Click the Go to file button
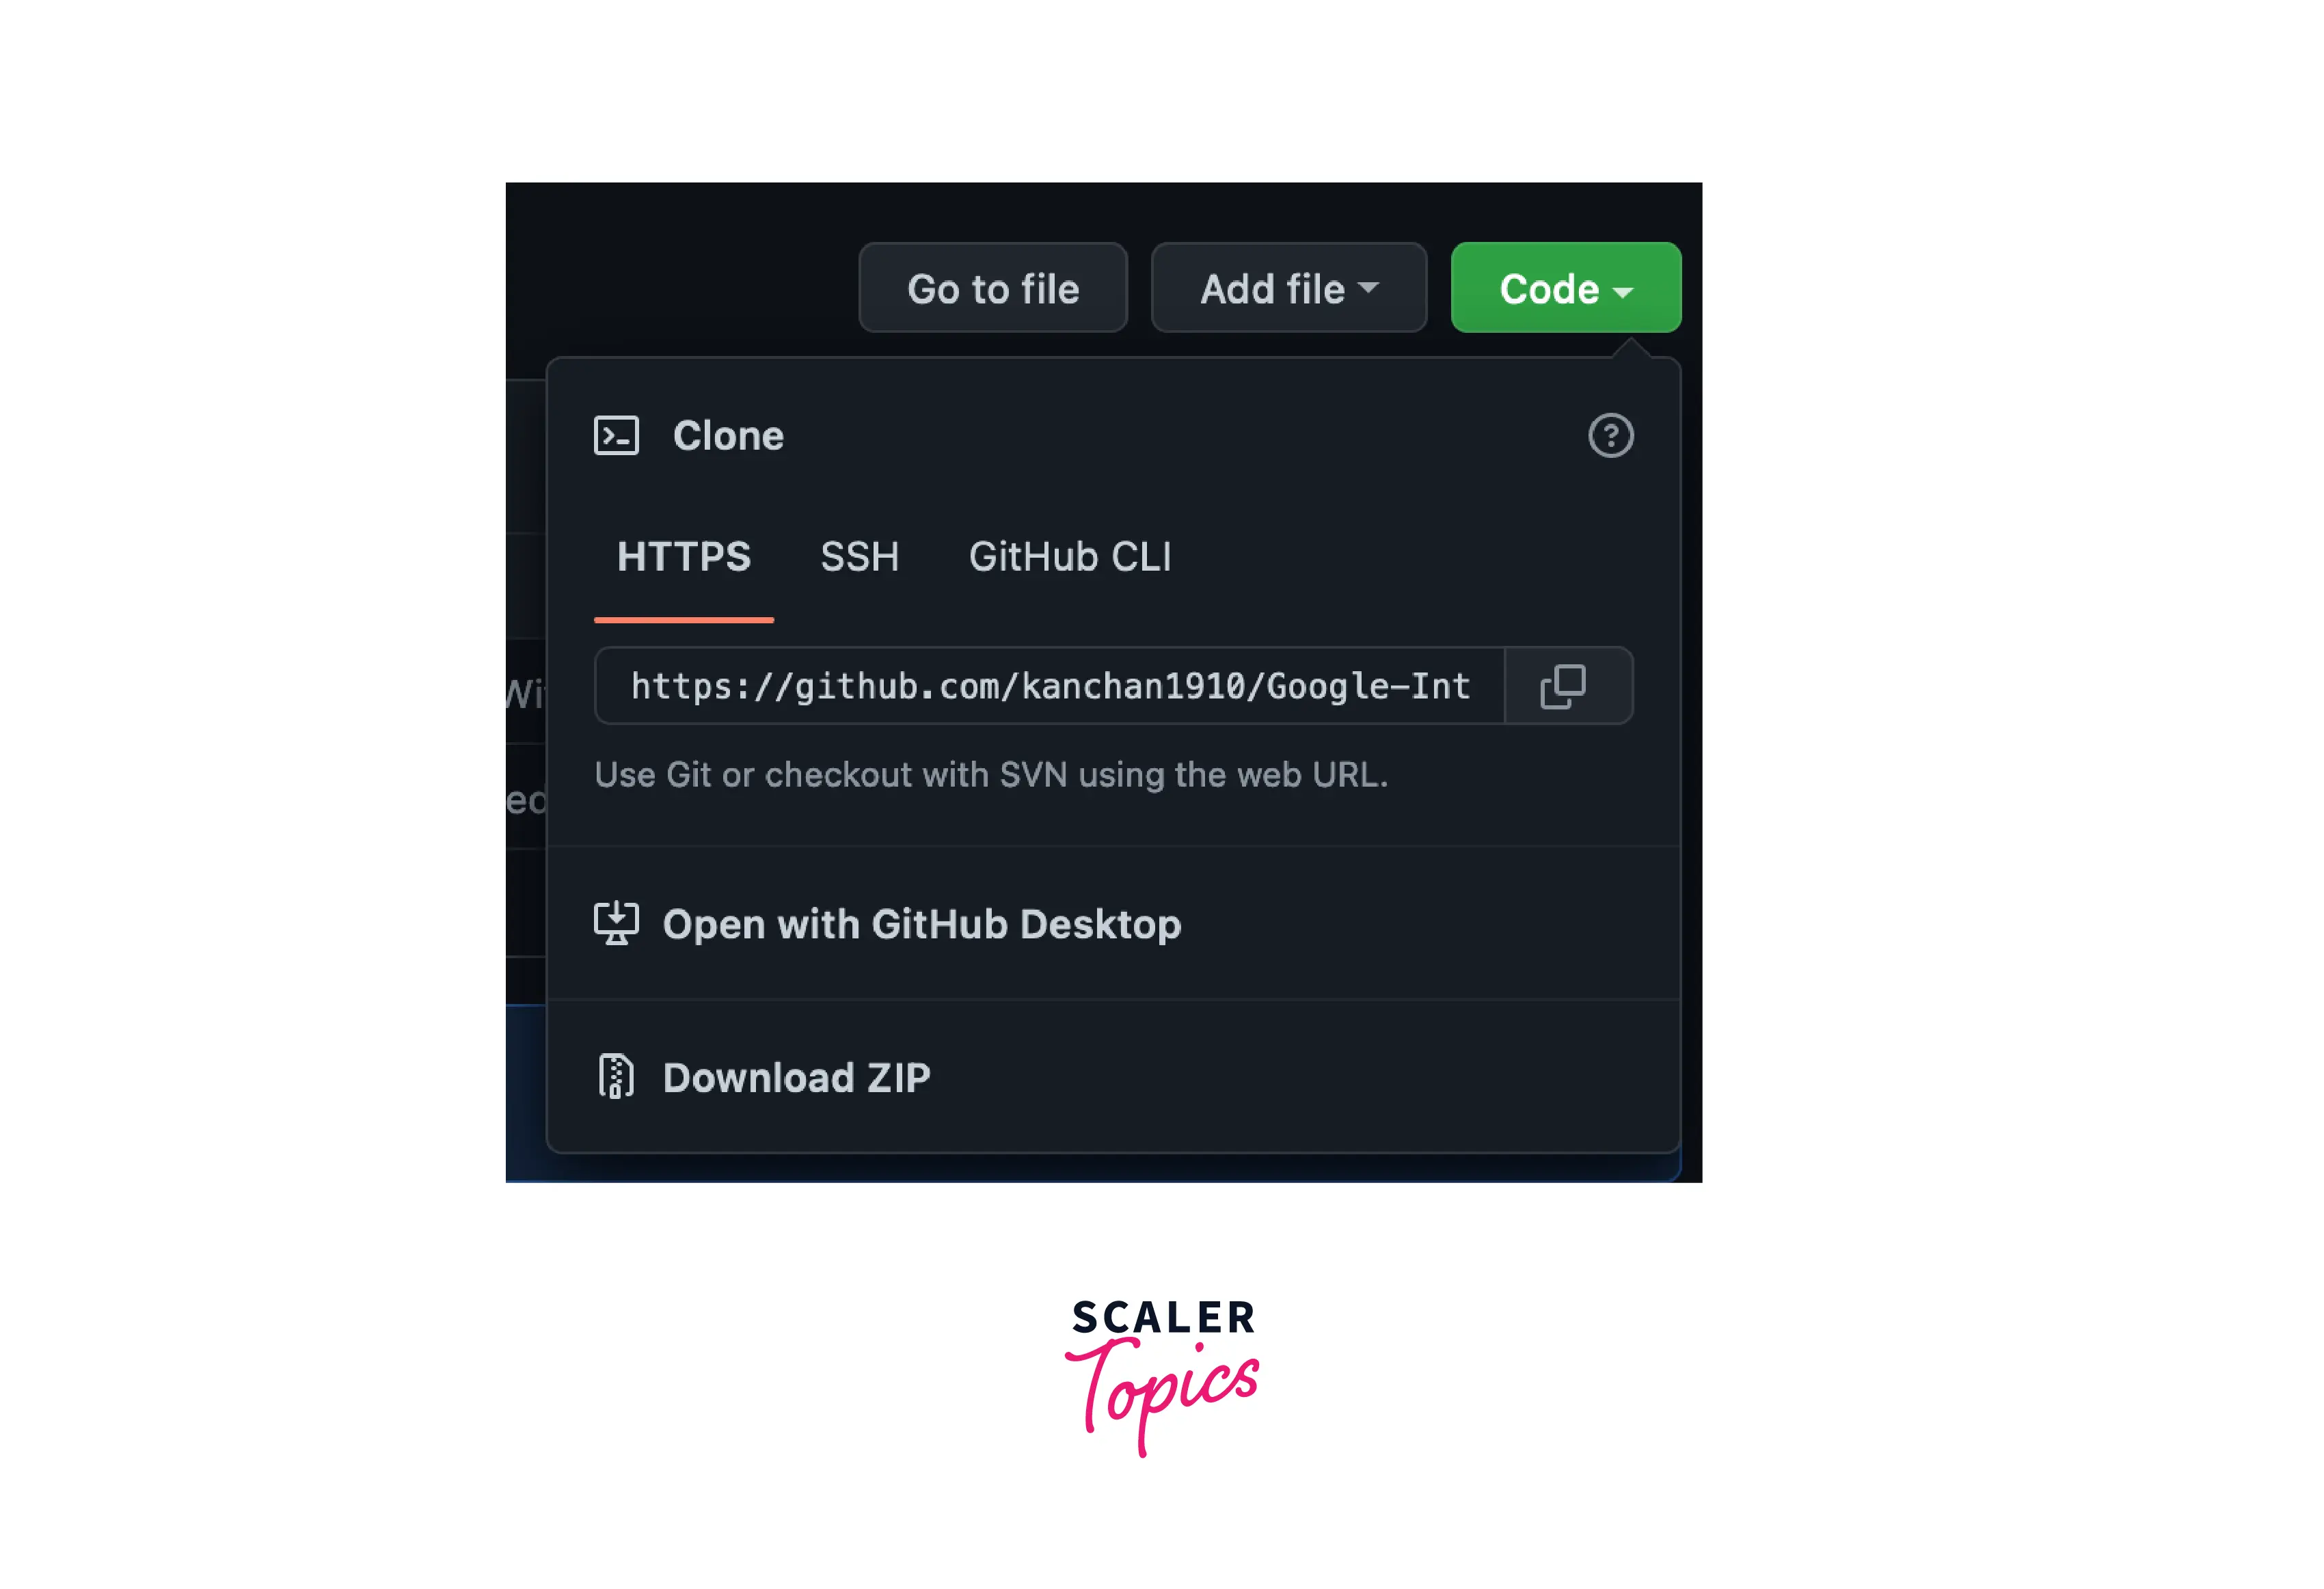This screenshot has height=1589, width=2324. [x=995, y=288]
